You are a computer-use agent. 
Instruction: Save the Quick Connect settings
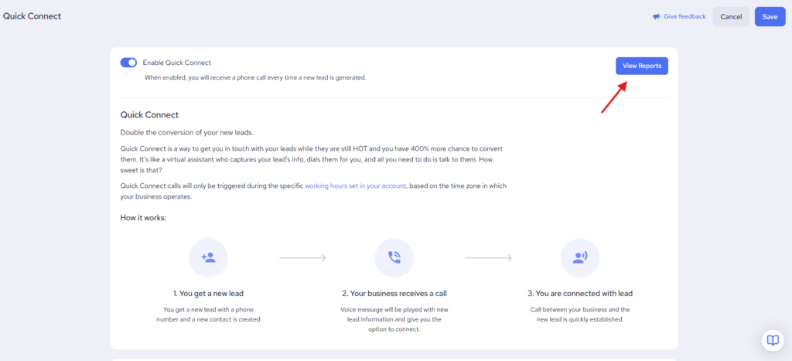(770, 16)
